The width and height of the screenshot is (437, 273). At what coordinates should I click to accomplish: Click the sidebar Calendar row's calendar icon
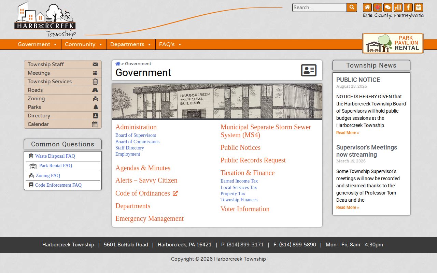coord(95,124)
